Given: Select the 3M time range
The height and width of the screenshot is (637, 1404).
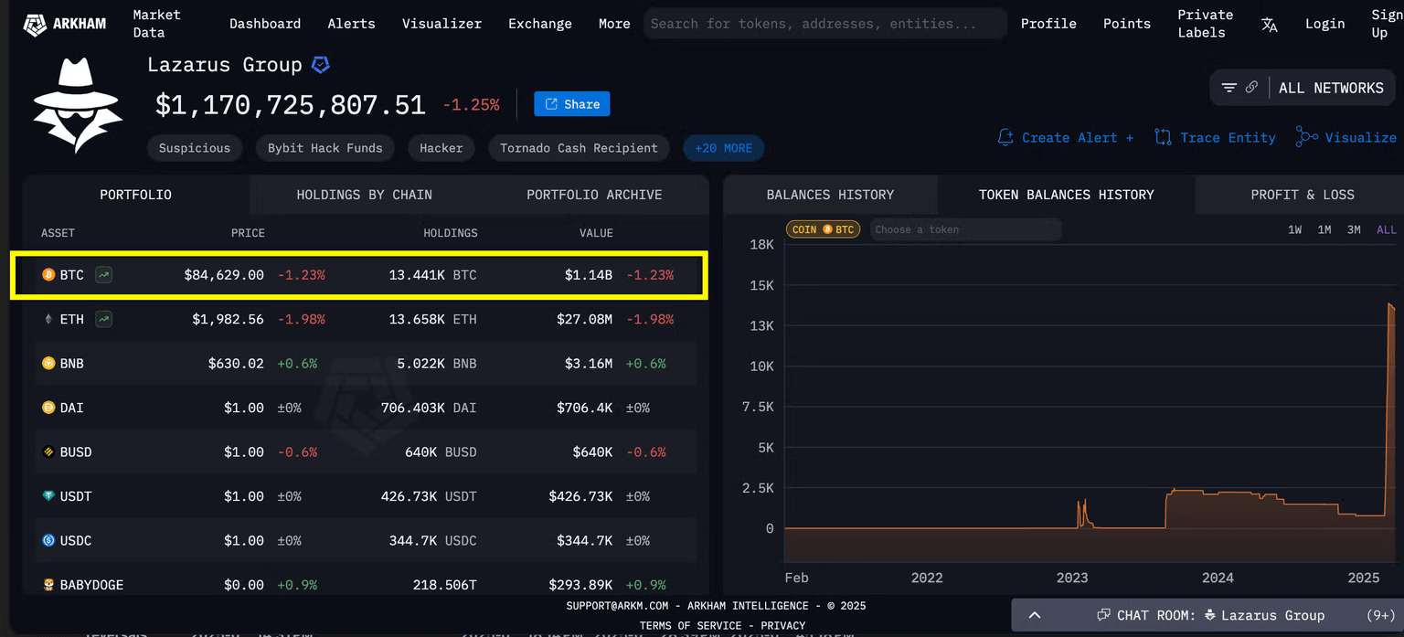Looking at the screenshot, I should (x=1354, y=229).
